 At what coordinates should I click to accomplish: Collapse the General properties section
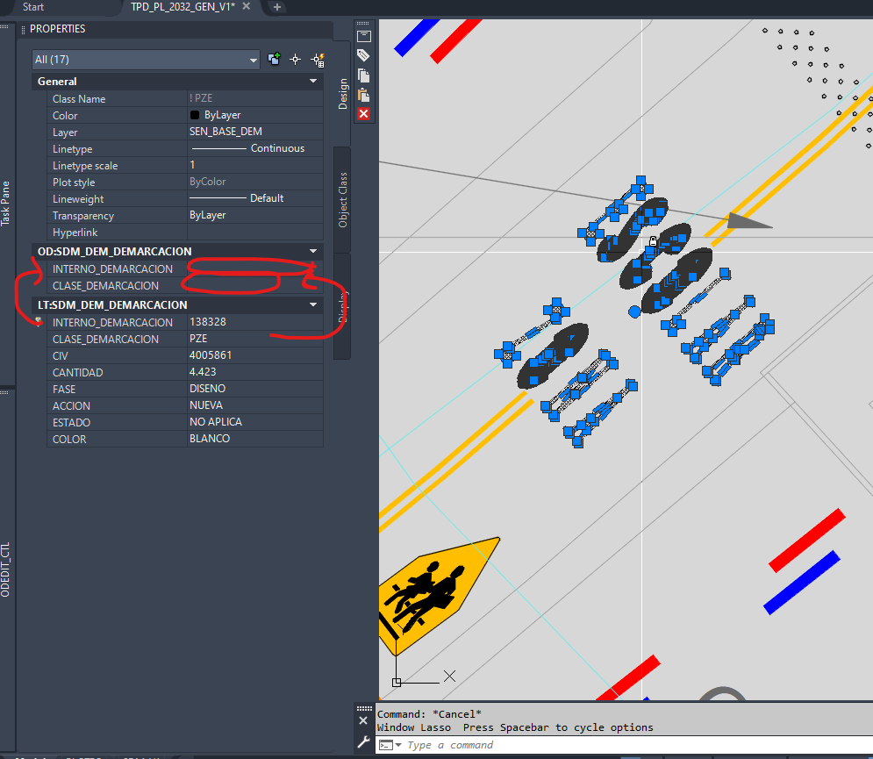tap(313, 82)
